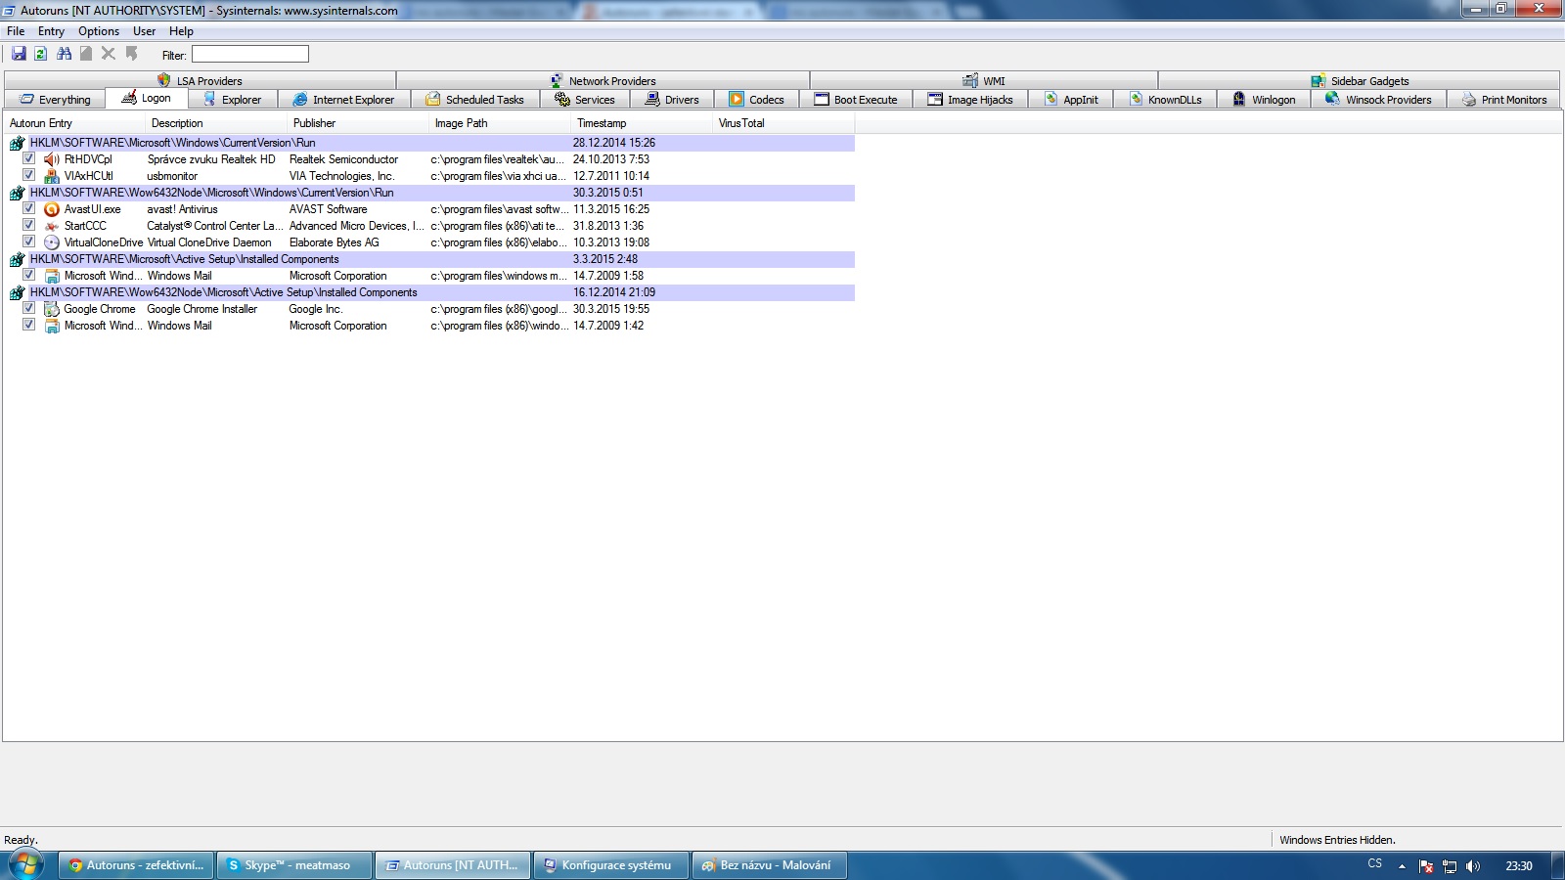Click the 'Elaborate Bytes AG' publisher cell
This screenshot has width=1565, height=880.
(334, 242)
